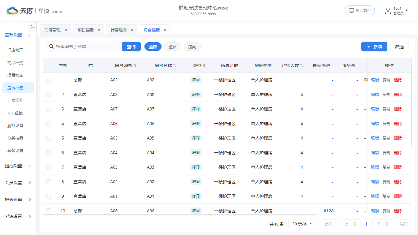Open the user account dropdown arrow
This screenshot has height=235, width=418.
tap(407, 10)
